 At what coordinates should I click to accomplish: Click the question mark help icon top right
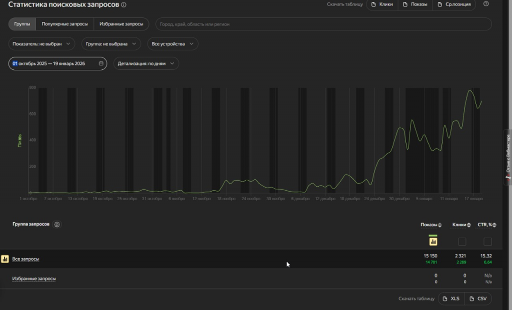click(485, 4)
